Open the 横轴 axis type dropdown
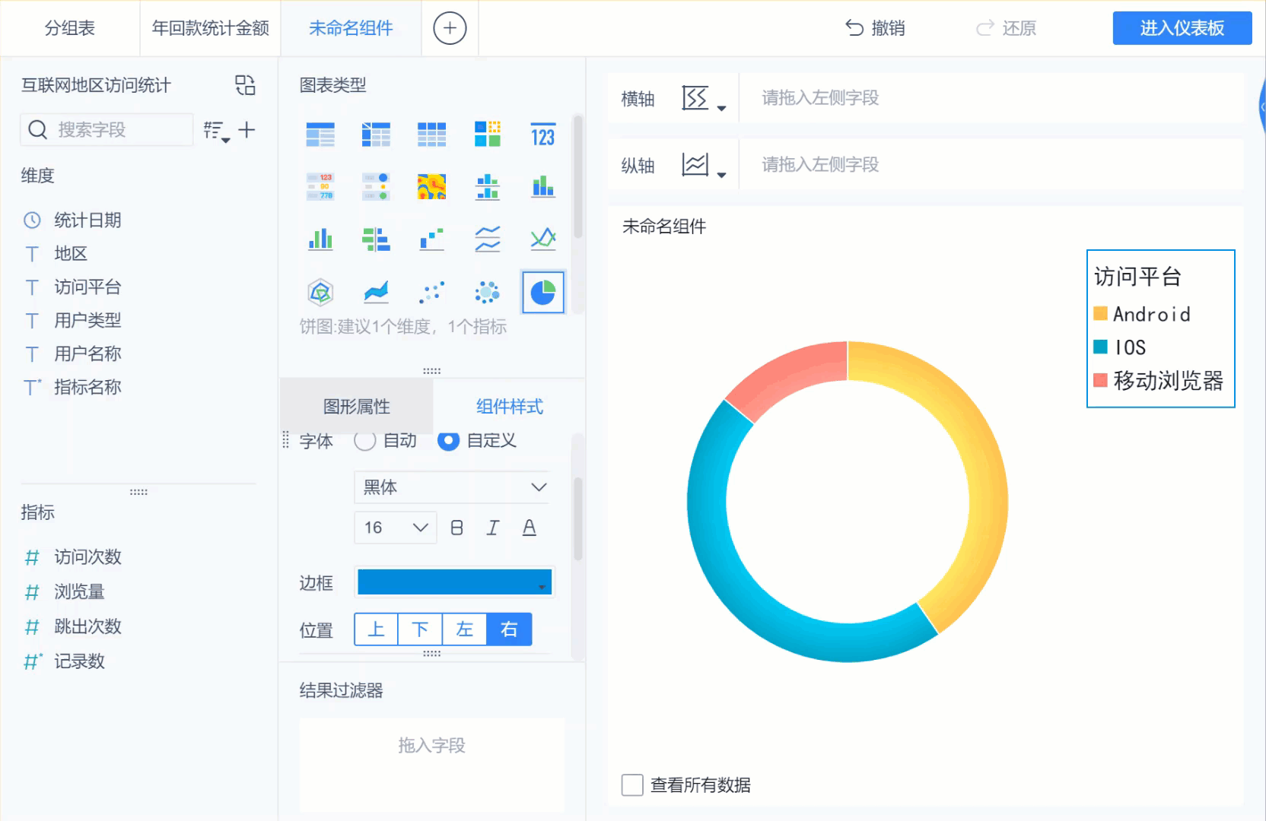 click(x=705, y=98)
